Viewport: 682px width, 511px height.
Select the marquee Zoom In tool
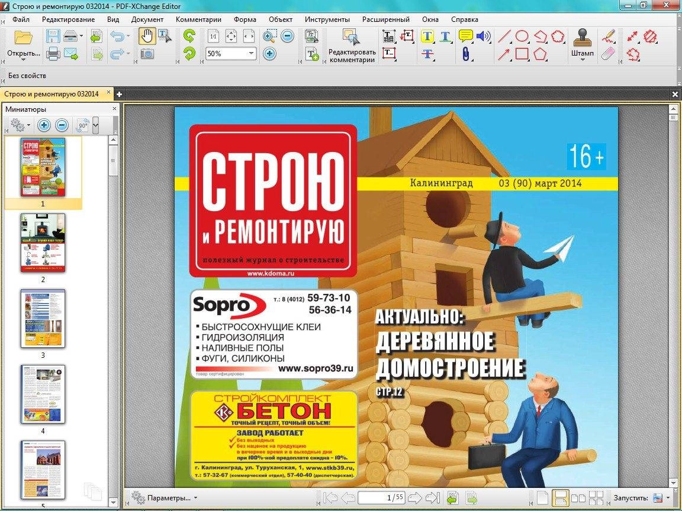(270, 36)
